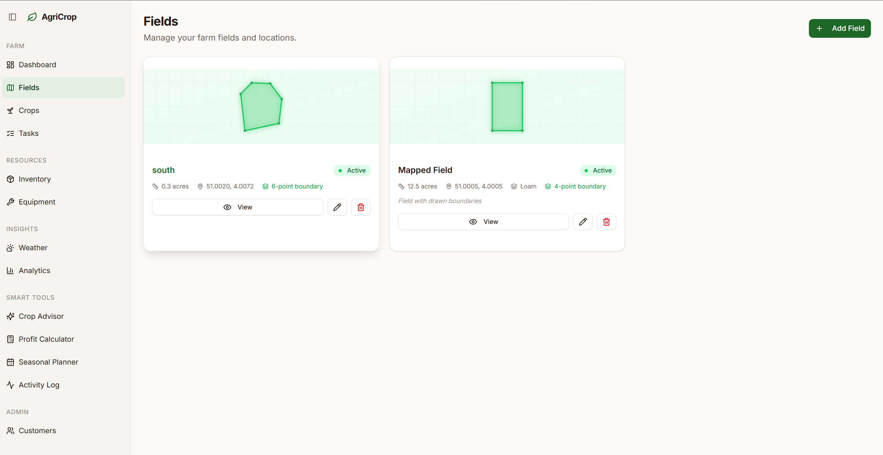Click trash icon on Mapped Field card
Screen dimensions: 883x455
pyautogui.click(x=606, y=222)
